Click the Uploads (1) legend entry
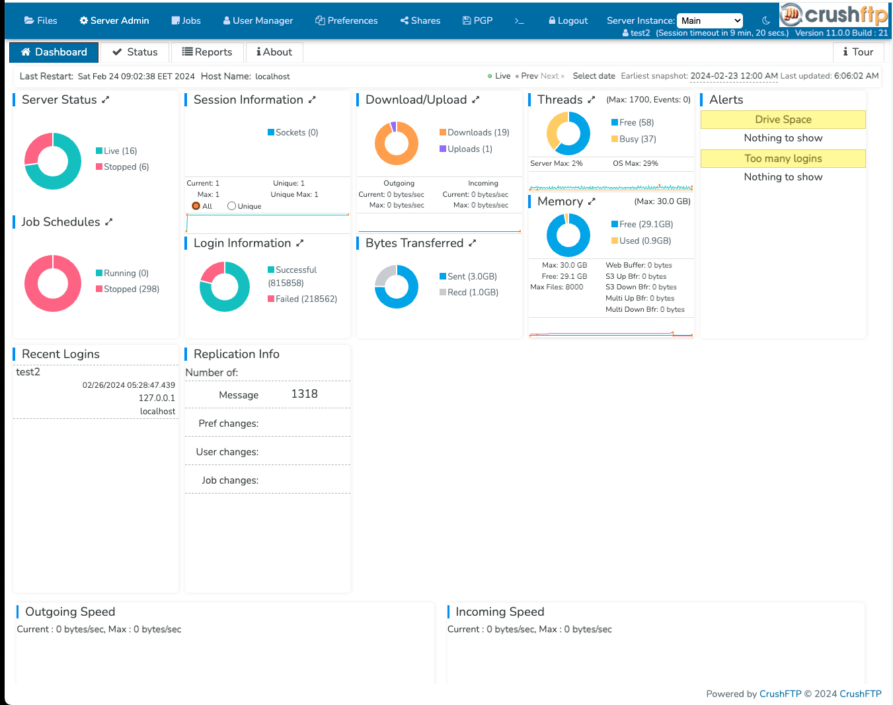The width and height of the screenshot is (893, 705). pos(466,149)
